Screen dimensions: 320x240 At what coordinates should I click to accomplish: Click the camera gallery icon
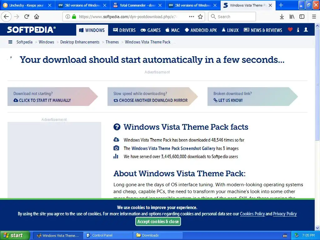[x=116, y=148]
